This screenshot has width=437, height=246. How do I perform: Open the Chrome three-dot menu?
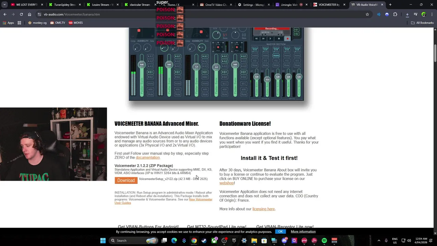coord(432,14)
